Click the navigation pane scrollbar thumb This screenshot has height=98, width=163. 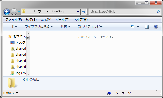tap(28, 38)
